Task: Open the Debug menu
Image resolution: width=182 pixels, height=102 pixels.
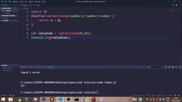Action: [31, 2]
